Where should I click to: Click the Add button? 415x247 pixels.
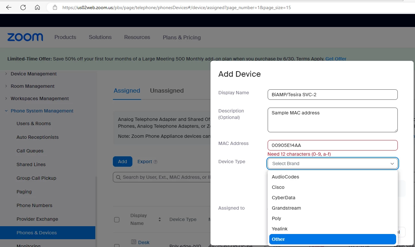(123, 162)
